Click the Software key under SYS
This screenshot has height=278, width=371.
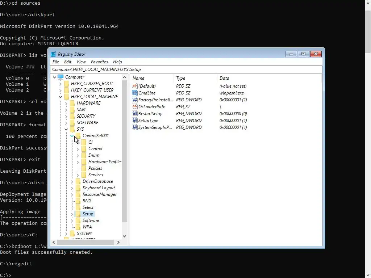click(x=91, y=220)
